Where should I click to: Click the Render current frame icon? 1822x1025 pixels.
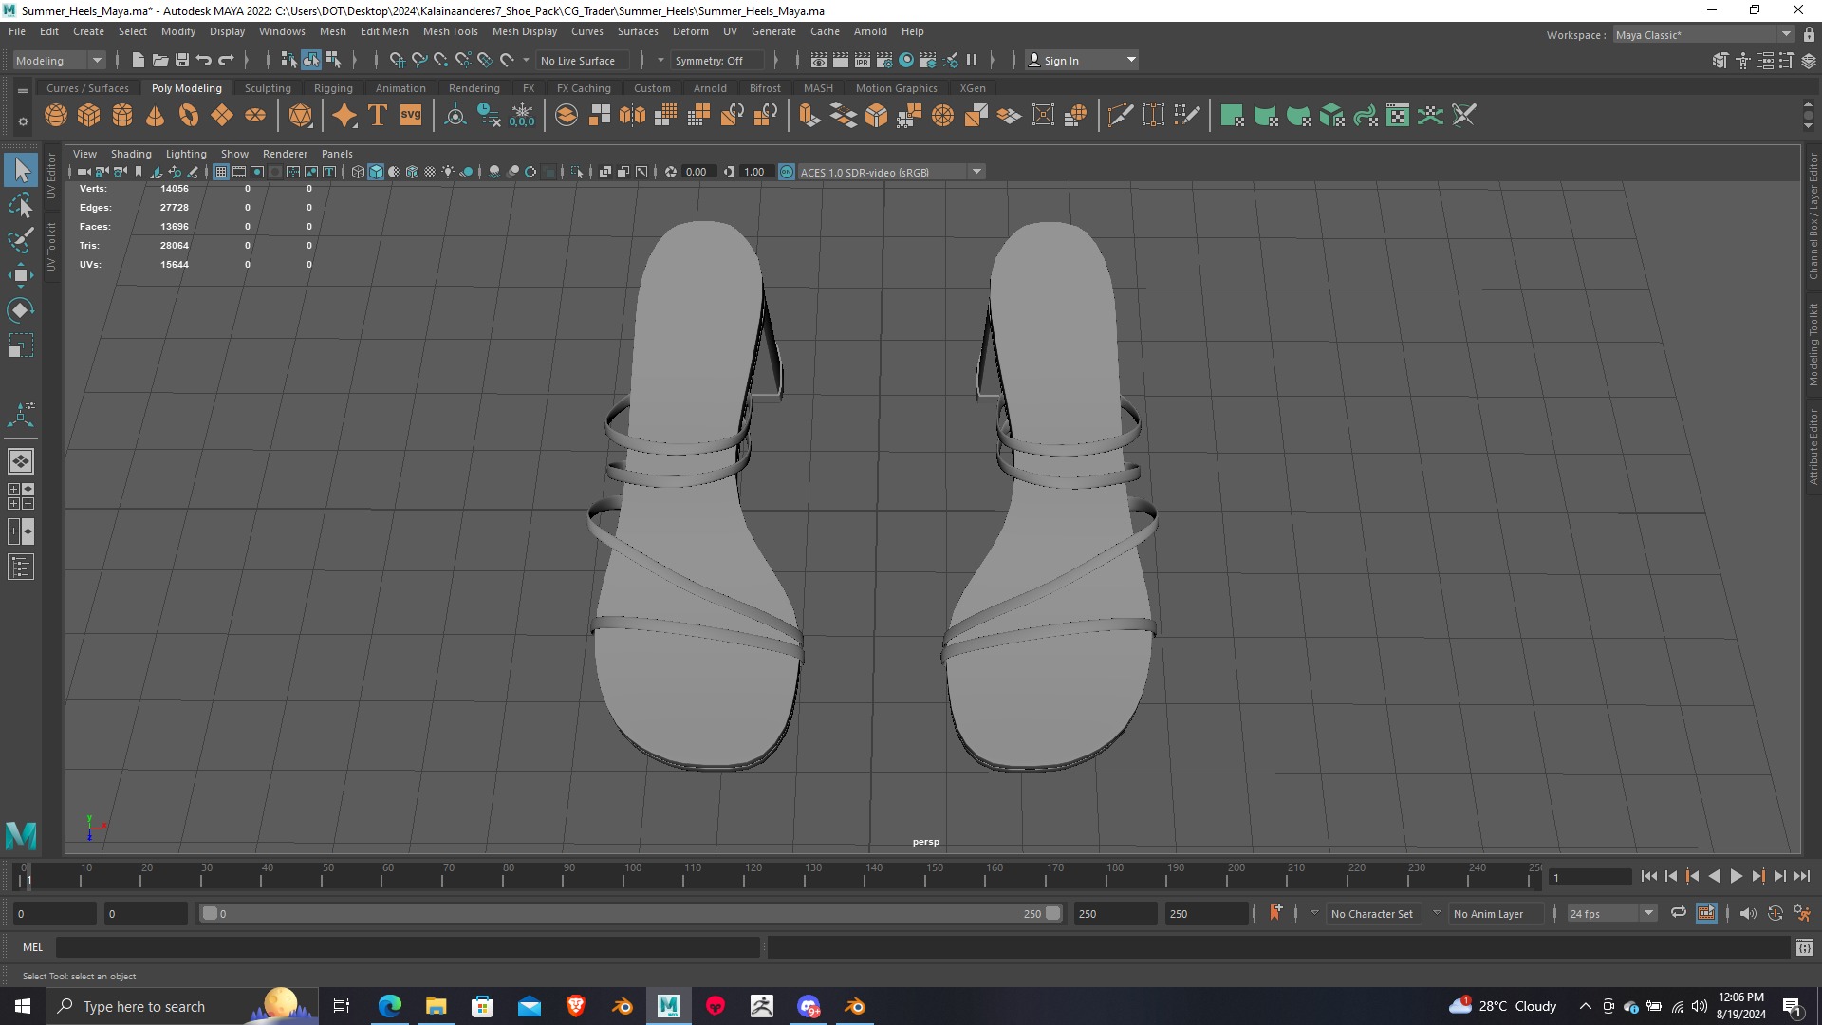841,60
